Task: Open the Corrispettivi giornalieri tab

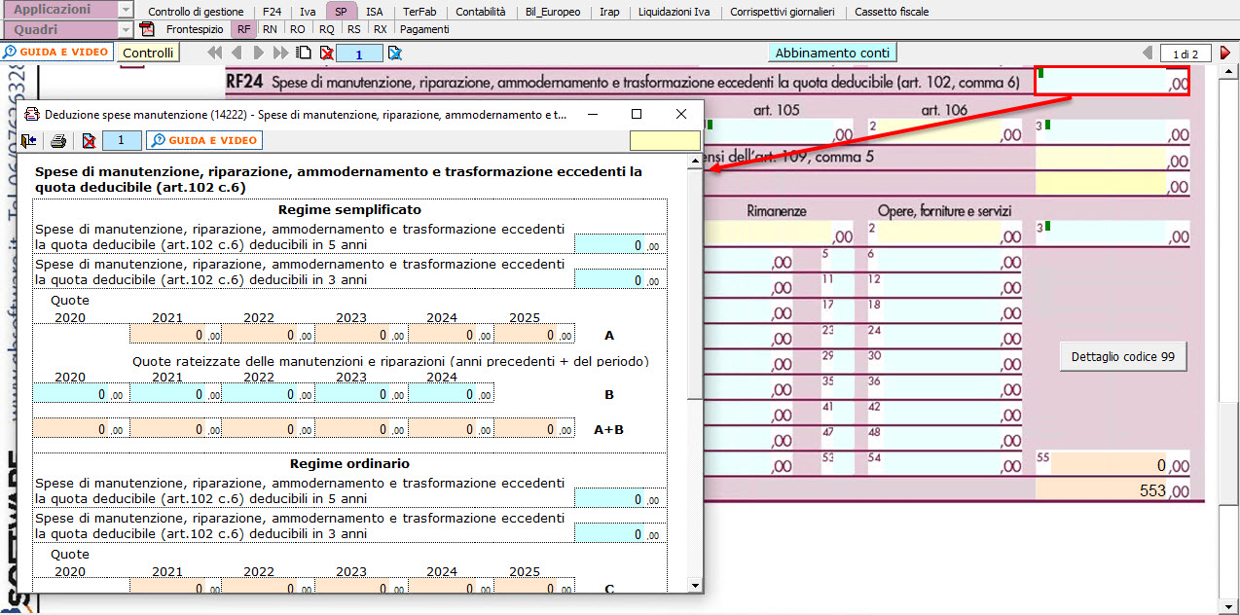Action: (782, 12)
